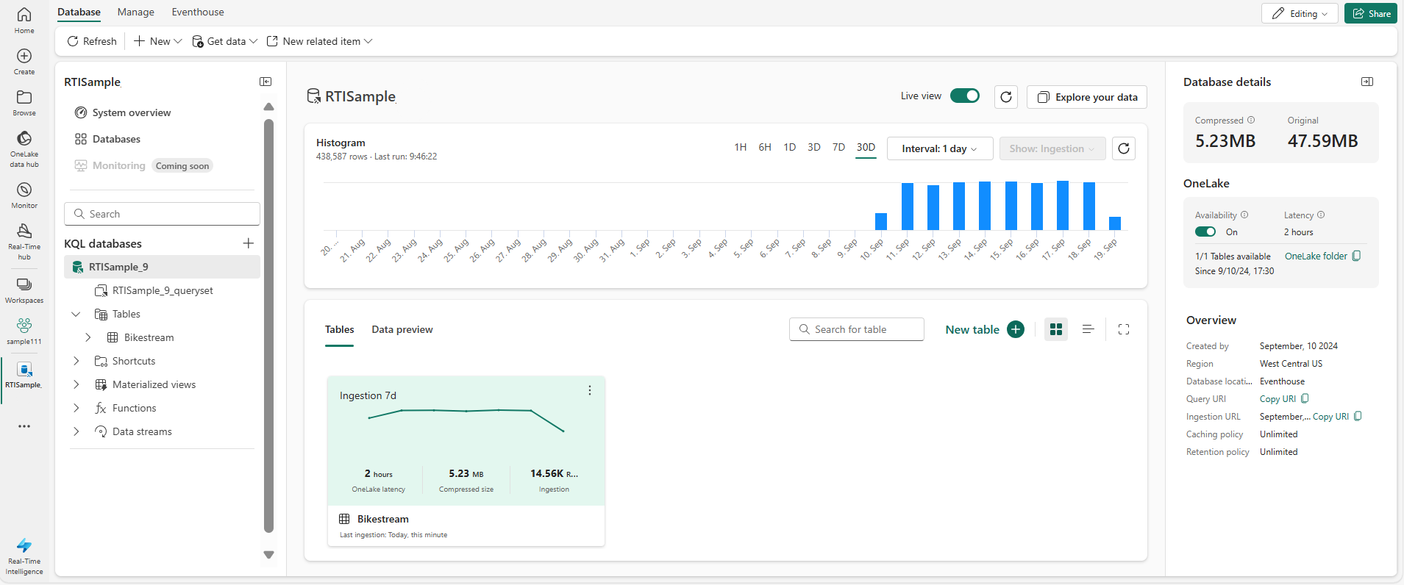Screen dimensions: 1404x585
Task: Toggle OneLake Availability switch
Action: tap(1205, 232)
